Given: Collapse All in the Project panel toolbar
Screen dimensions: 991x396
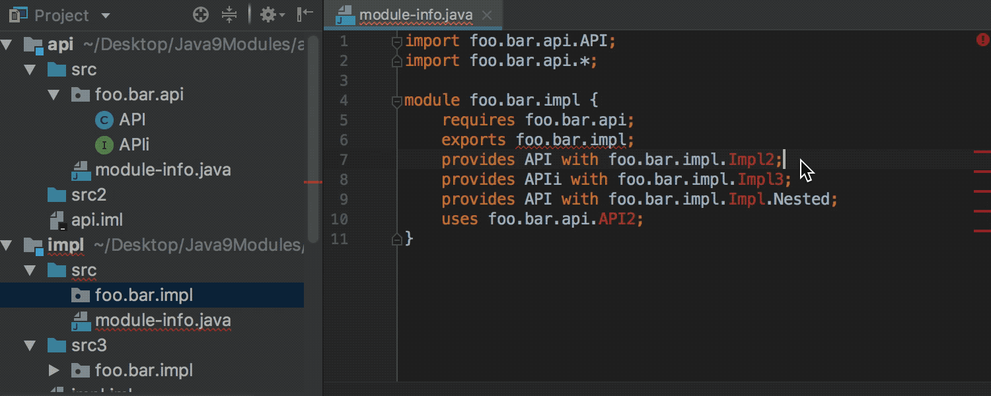Looking at the screenshot, I should (229, 14).
